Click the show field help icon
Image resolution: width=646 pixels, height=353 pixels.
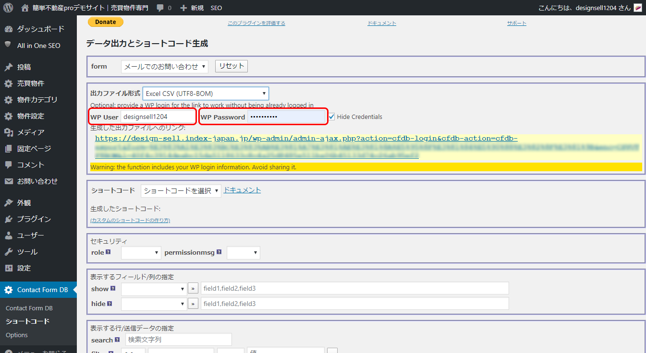pos(113,289)
